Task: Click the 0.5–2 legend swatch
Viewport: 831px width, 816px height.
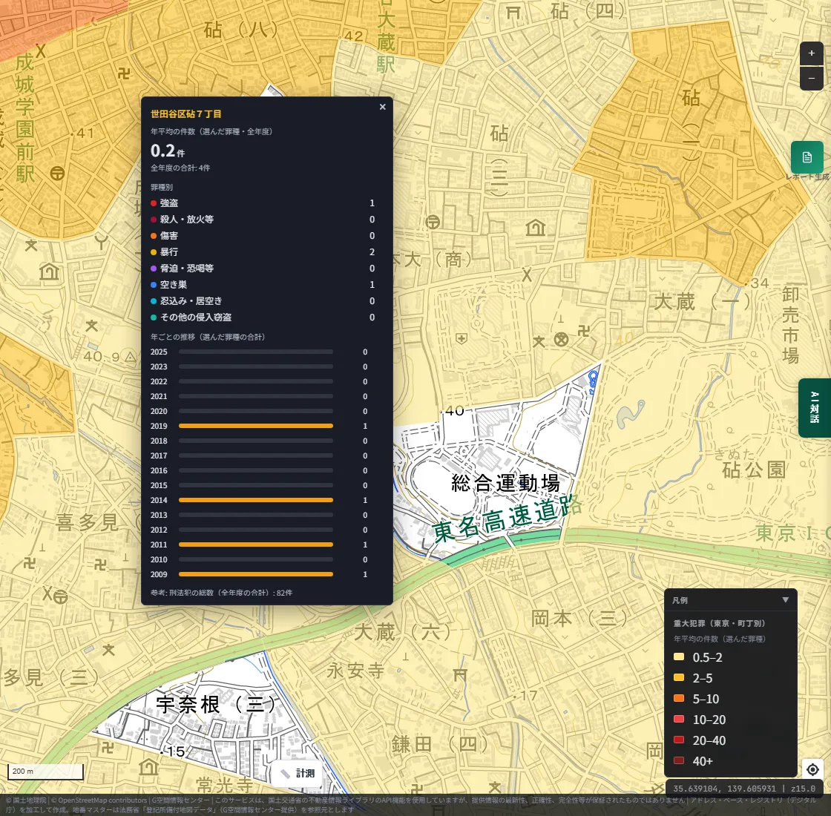Action: point(678,657)
